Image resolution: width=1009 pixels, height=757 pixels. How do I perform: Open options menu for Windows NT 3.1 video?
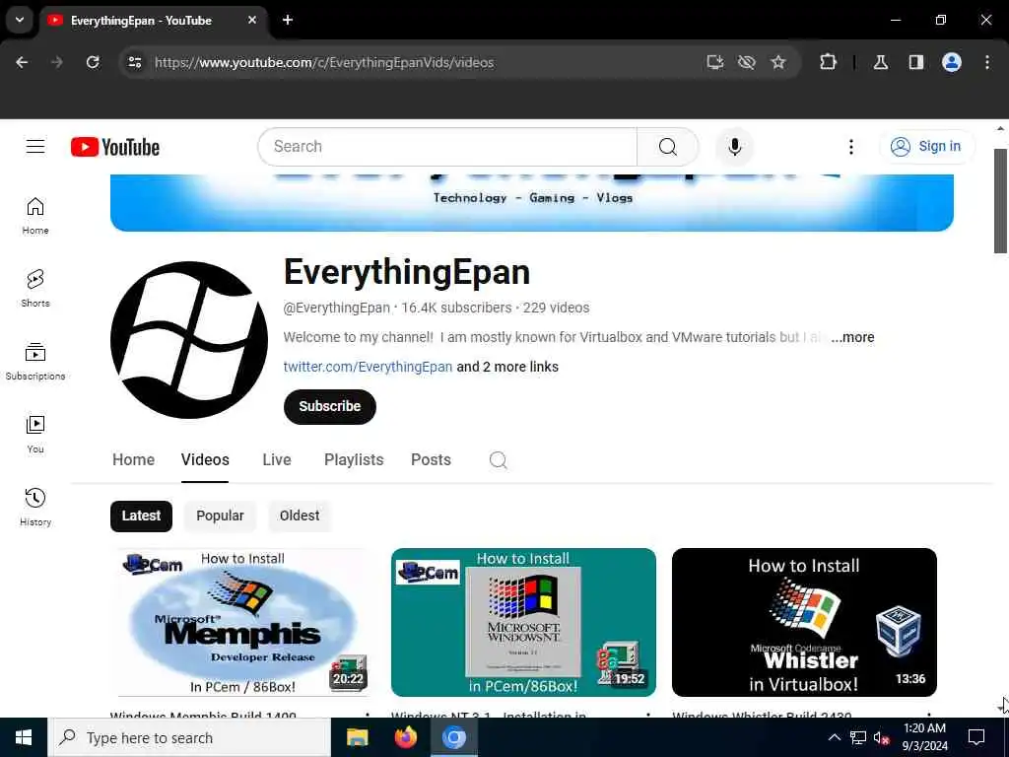(648, 714)
